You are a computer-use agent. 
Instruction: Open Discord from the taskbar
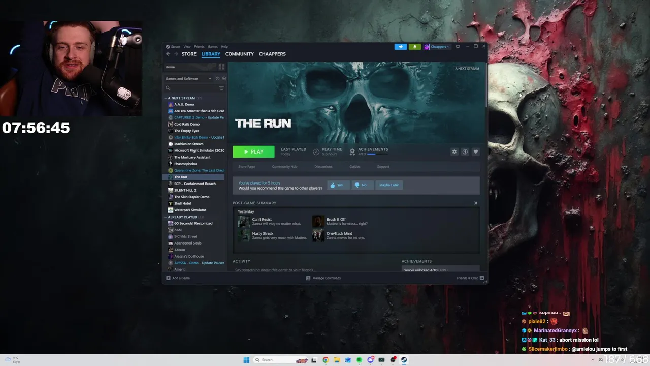click(x=370, y=360)
